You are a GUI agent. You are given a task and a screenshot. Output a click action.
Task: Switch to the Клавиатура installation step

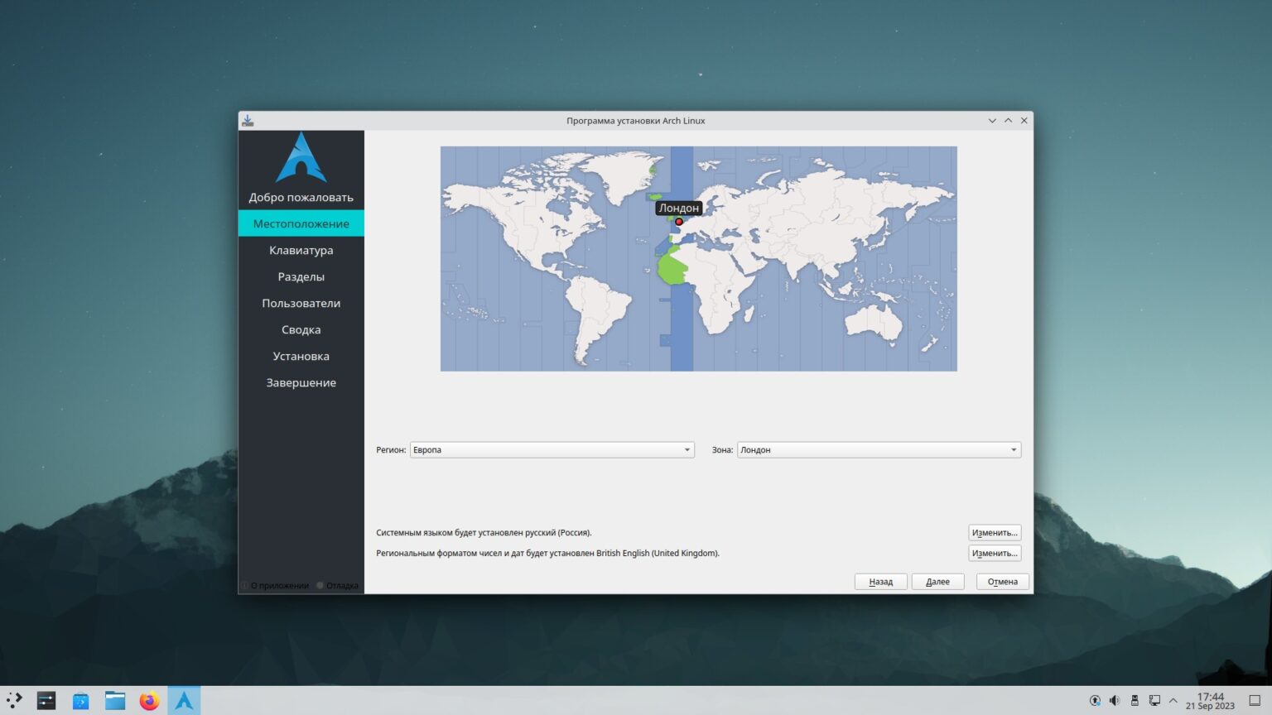301,250
